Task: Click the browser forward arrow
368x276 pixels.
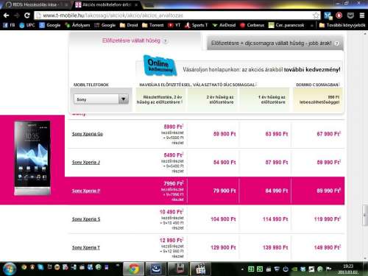Action: click(17, 15)
